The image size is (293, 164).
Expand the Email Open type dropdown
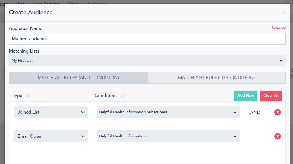(51, 136)
